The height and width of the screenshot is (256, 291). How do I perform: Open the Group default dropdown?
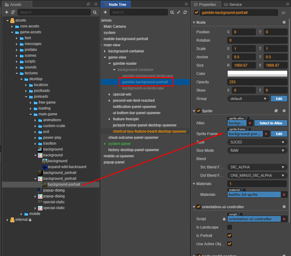(x=248, y=99)
